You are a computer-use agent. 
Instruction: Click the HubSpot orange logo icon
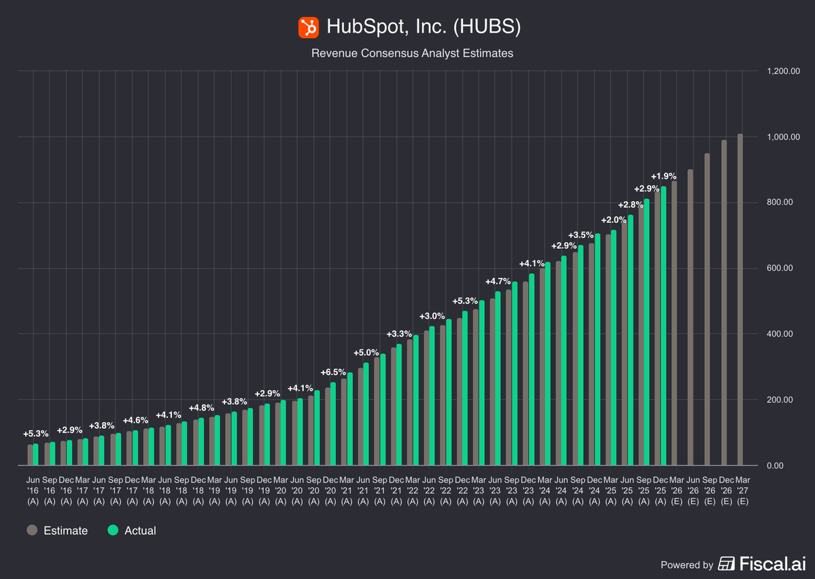pos(308,28)
